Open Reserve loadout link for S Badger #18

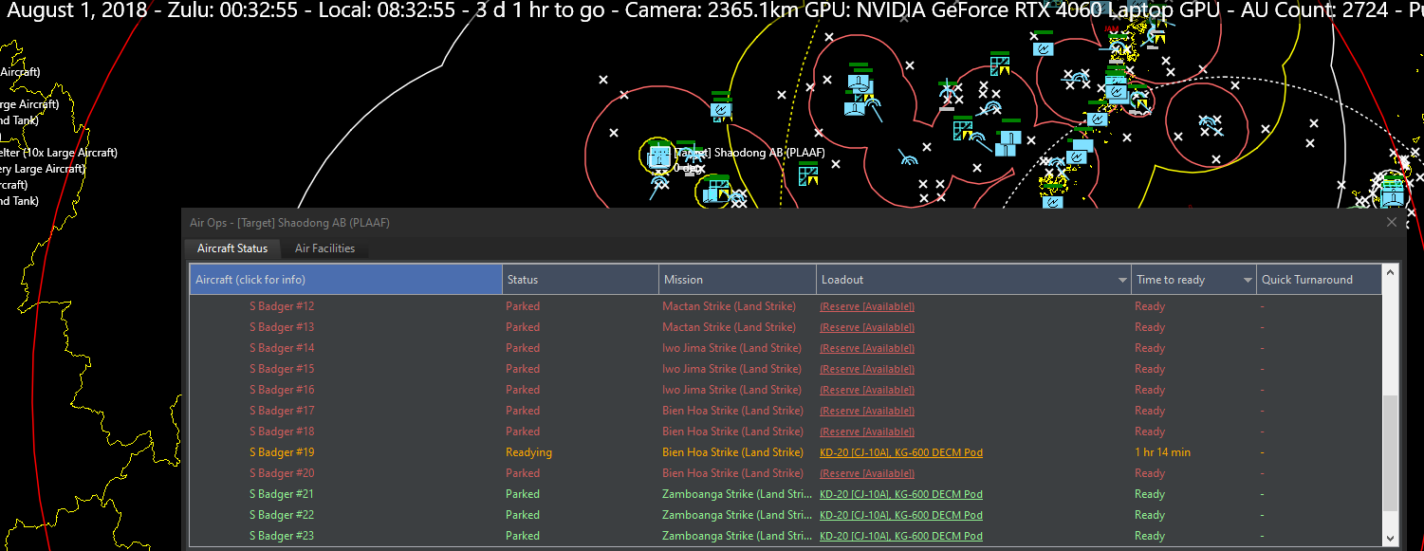pos(867,432)
